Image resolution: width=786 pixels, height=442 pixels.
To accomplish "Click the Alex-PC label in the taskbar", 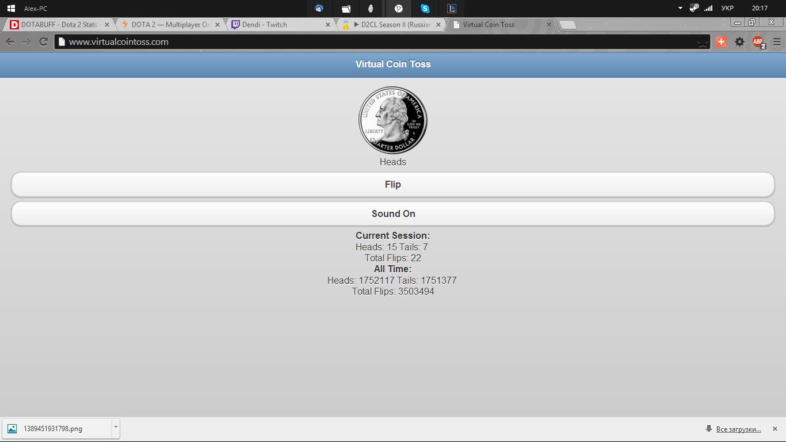I will [36, 9].
